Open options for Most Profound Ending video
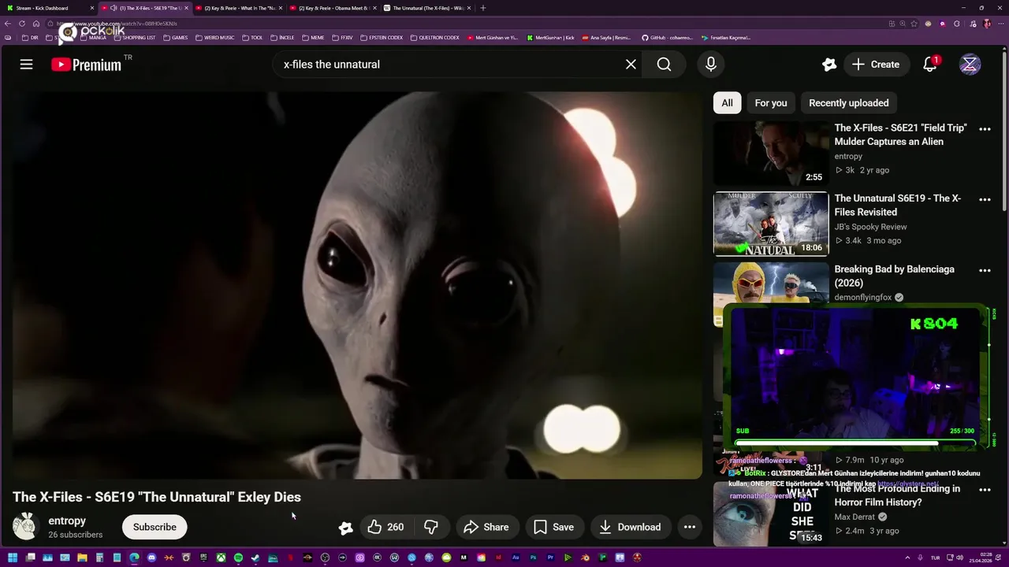 tap(985, 490)
